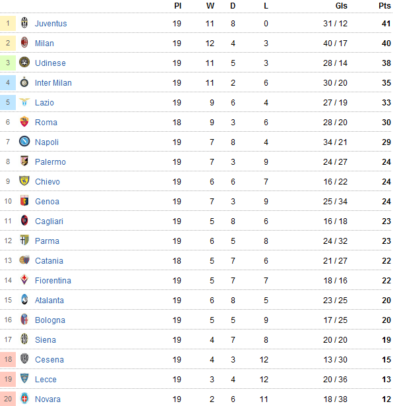Open the Atalanta team link
This screenshot has height=406, width=397.
49,301
